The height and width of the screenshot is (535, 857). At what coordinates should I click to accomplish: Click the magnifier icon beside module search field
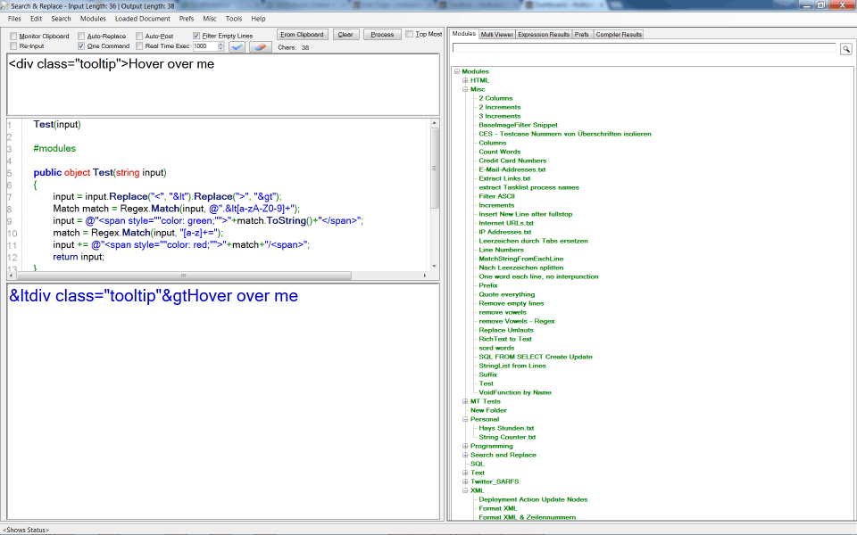pos(845,49)
